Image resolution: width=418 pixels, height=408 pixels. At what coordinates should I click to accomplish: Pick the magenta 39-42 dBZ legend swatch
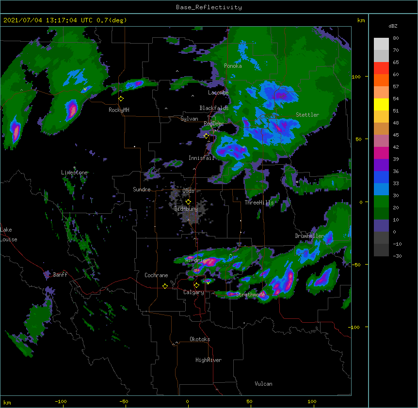point(381,153)
